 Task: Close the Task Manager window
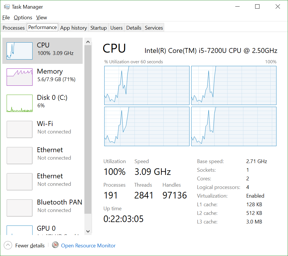point(278,7)
